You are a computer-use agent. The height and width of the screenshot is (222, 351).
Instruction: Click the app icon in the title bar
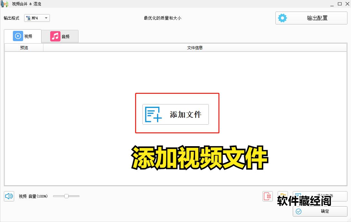click(5, 4)
